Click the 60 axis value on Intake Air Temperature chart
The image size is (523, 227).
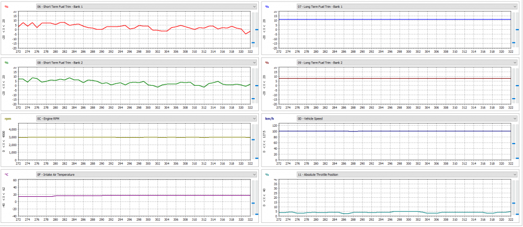tap(15, 180)
